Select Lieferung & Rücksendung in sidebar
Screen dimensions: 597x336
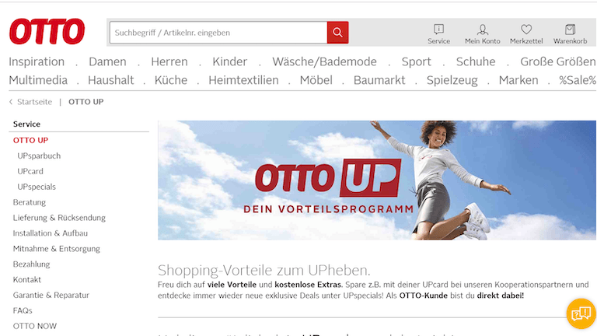pos(59,218)
